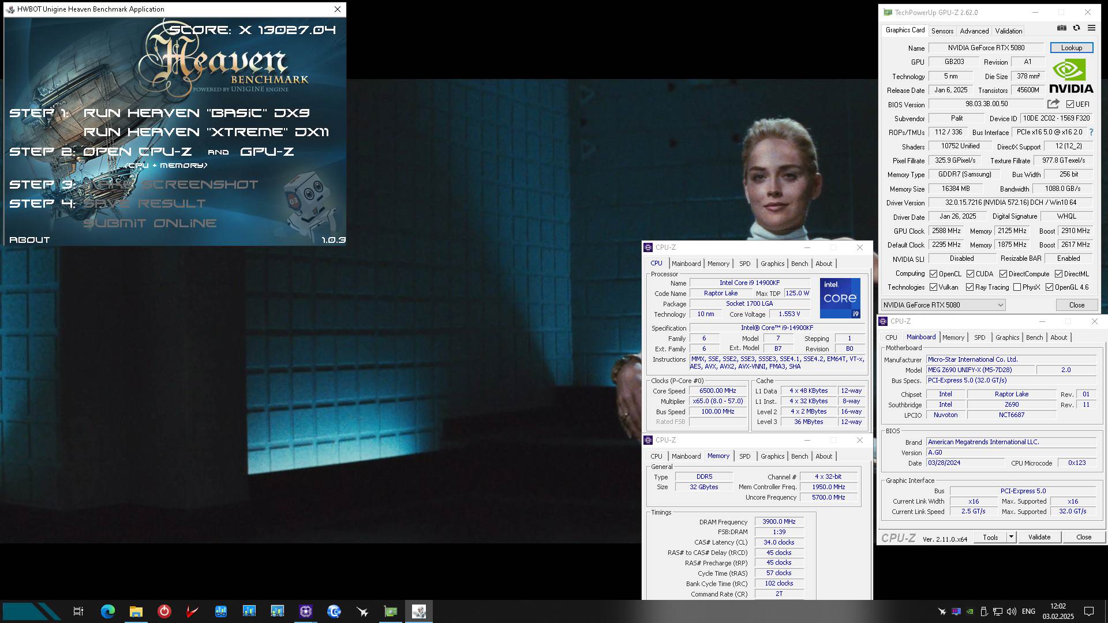Screen dimensions: 1108x623
Task: Click the Lookup button in GPU-Z
Action: pyautogui.click(x=1071, y=48)
